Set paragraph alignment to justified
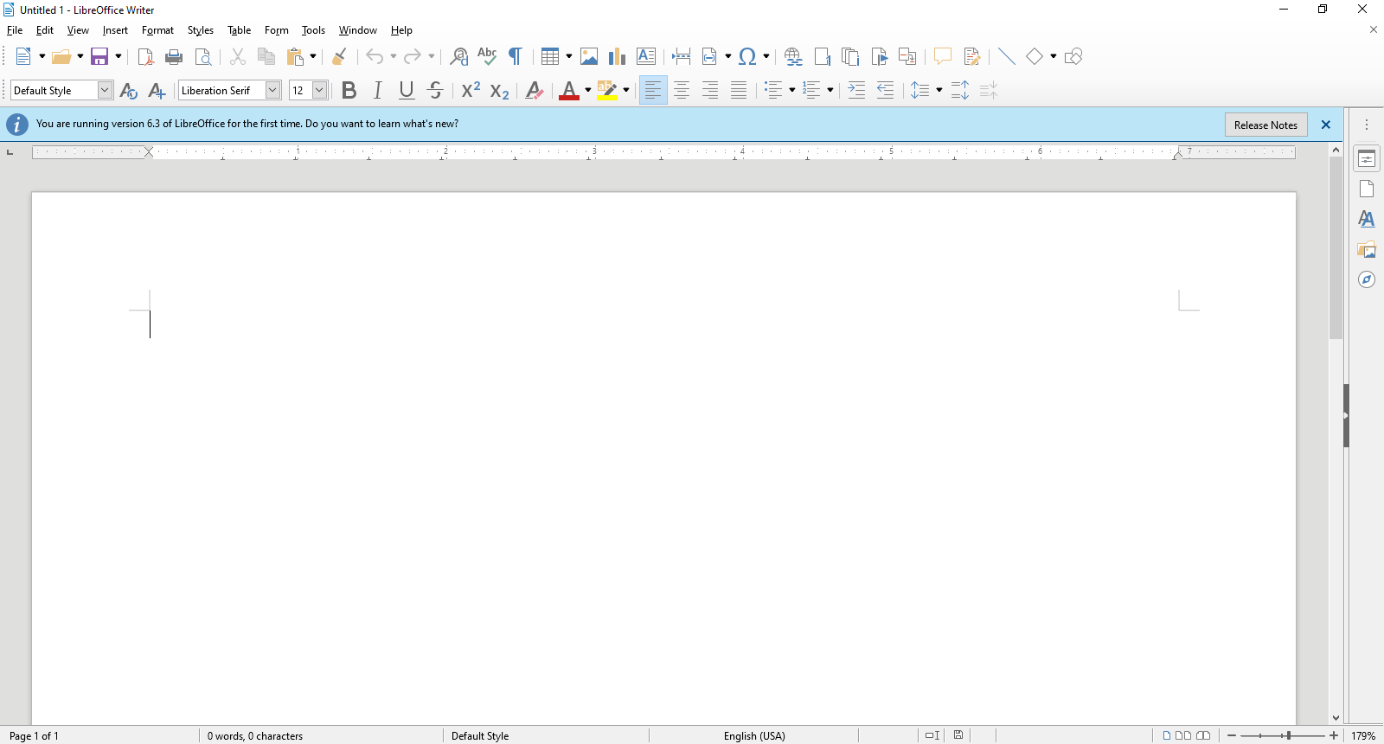This screenshot has height=744, width=1384. [739, 91]
